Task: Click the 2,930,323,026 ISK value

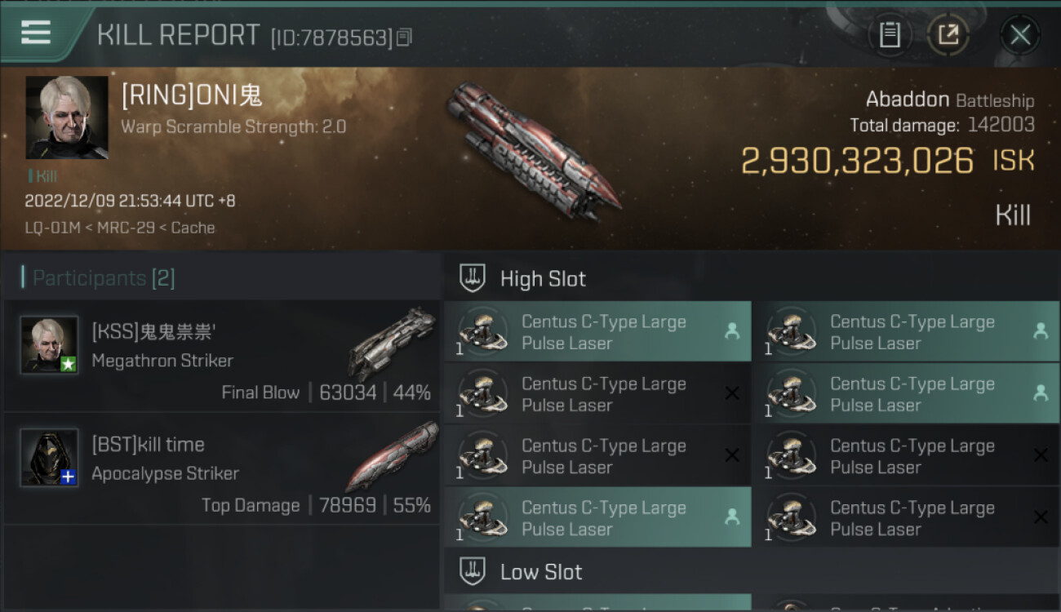Action: click(857, 161)
